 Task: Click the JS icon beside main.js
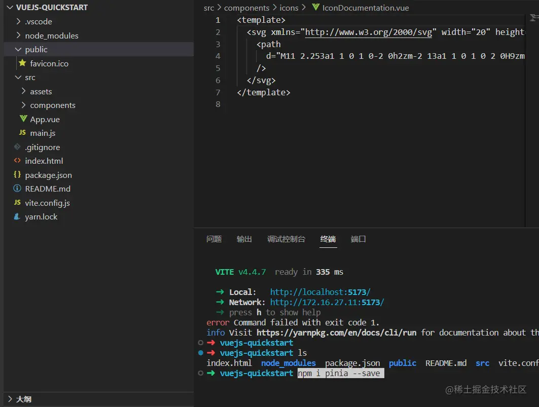[22, 133]
